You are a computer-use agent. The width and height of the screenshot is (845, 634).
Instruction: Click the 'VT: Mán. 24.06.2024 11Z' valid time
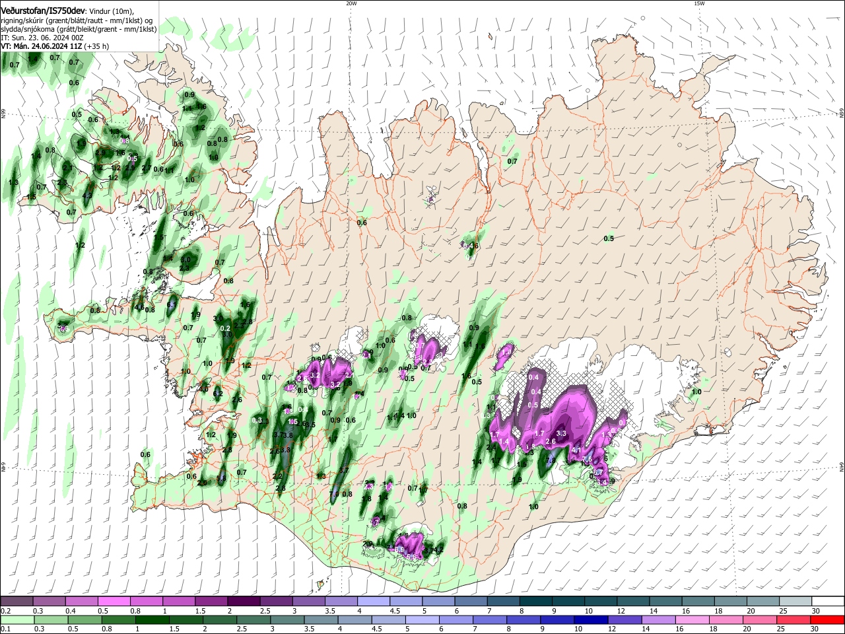(x=40, y=47)
